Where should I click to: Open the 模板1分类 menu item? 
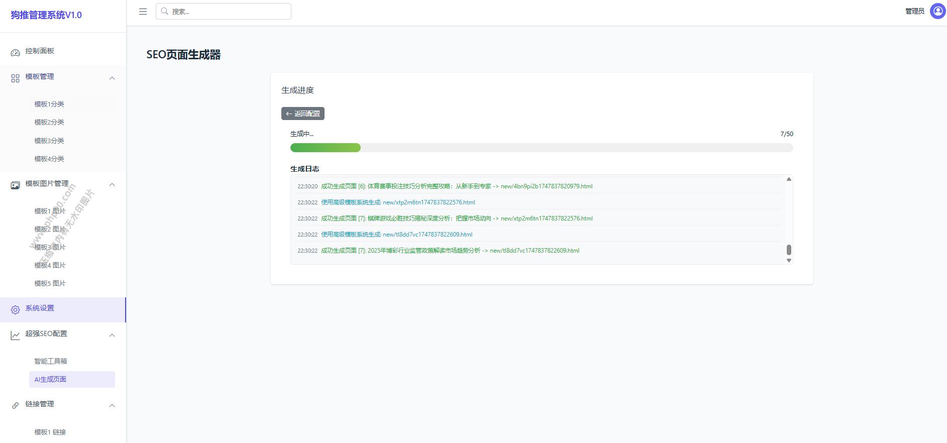(49, 104)
